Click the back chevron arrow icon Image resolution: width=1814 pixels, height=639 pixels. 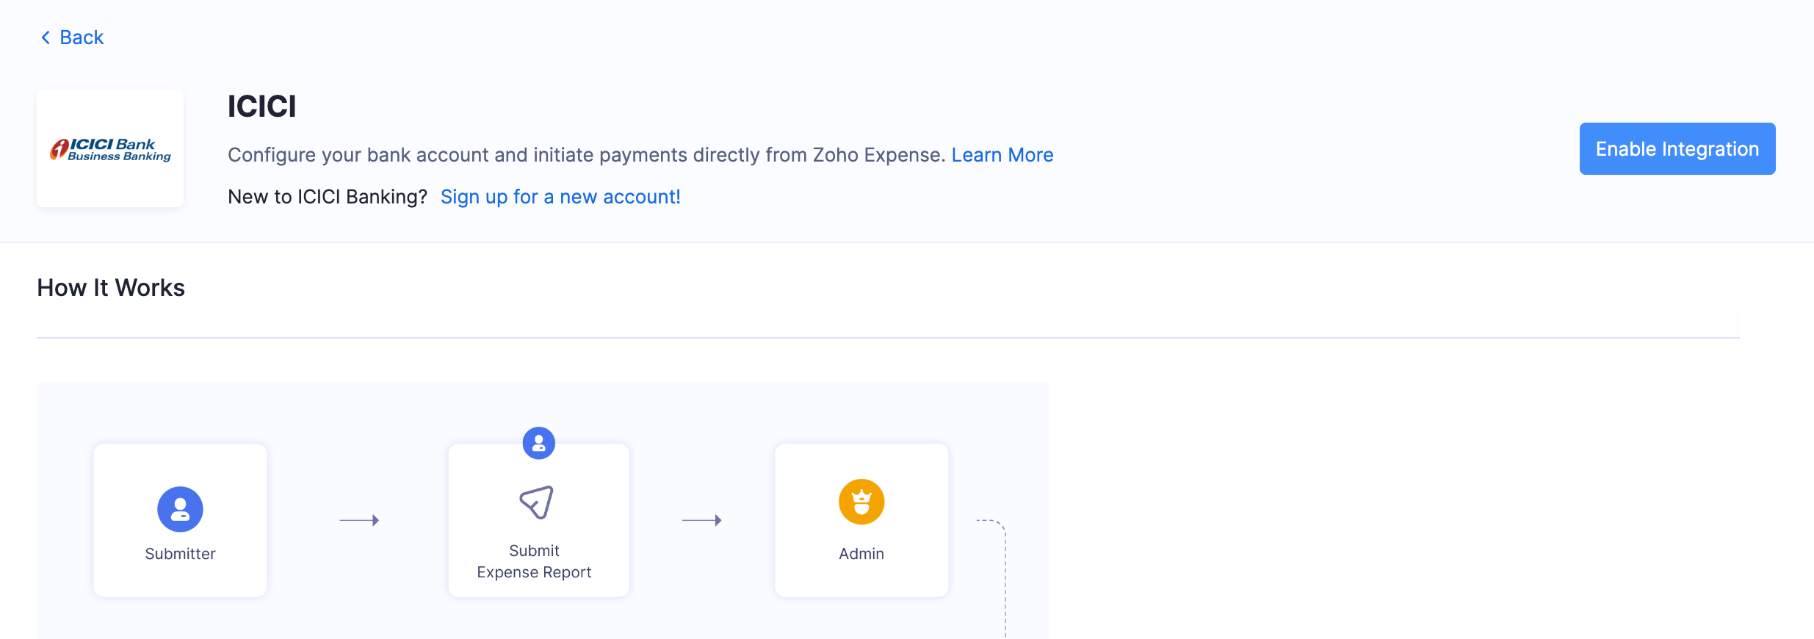pyautogui.click(x=44, y=37)
